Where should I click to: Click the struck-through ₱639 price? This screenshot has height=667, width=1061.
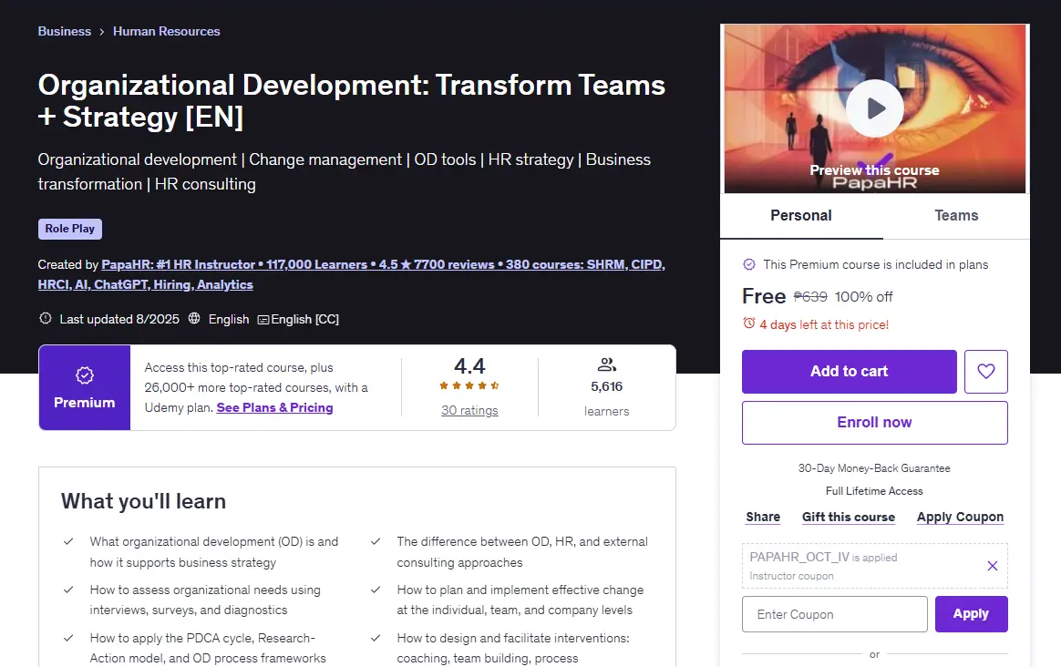(810, 297)
